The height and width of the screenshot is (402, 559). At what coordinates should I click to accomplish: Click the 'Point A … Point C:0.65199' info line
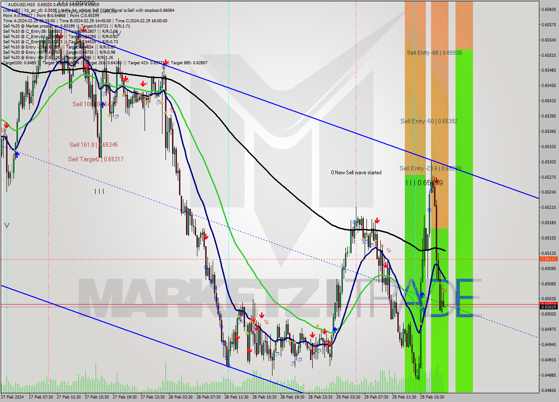click(51, 15)
